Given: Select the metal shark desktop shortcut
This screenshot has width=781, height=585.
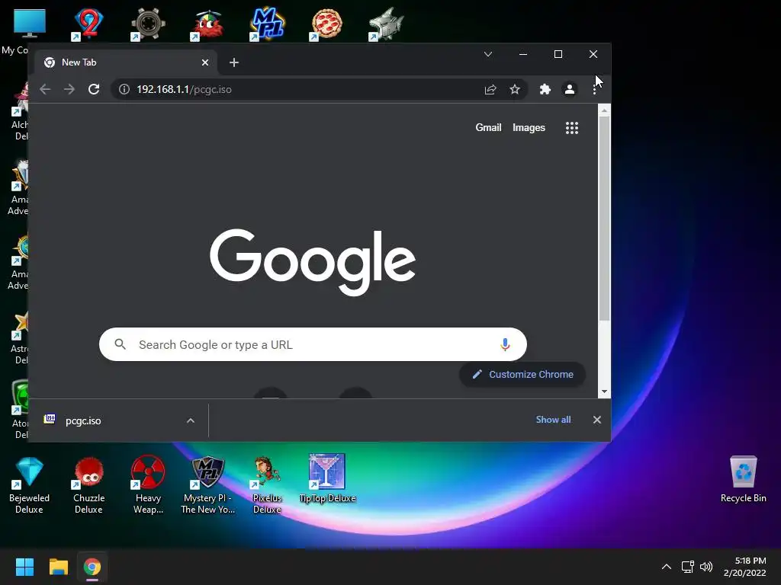Looking at the screenshot, I should coord(386,24).
